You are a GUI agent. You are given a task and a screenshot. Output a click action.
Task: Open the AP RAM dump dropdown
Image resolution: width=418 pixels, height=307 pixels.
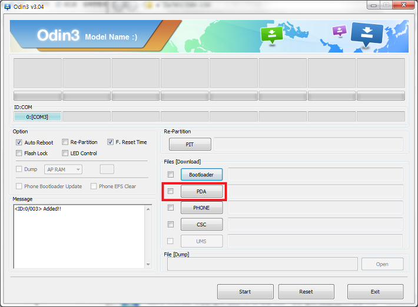tap(63, 169)
